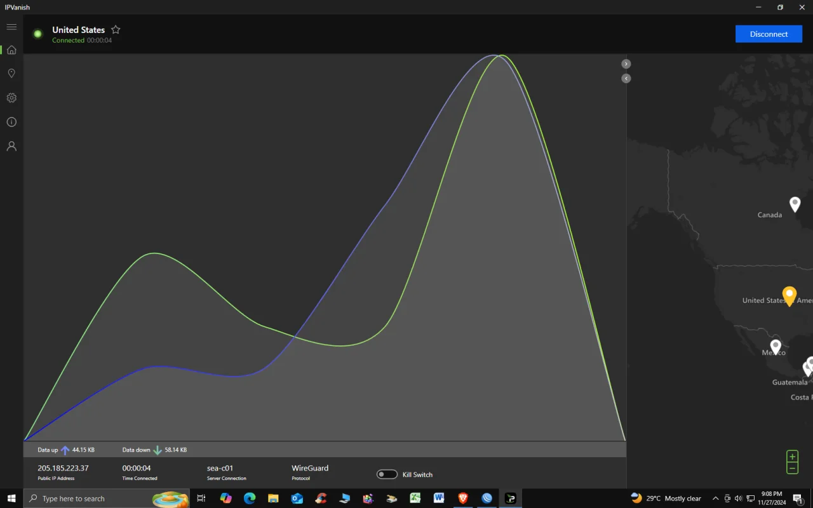This screenshot has width=813, height=508.
Task: Open the Account profile sidebar icon
Action: [11, 146]
